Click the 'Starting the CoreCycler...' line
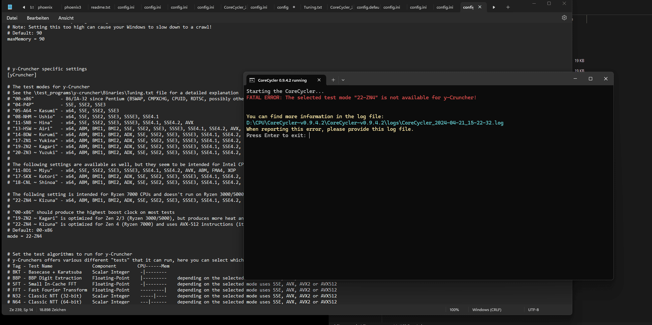Image resolution: width=652 pixels, height=325 pixels. (x=285, y=91)
